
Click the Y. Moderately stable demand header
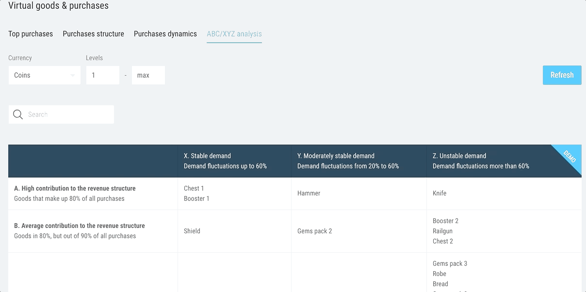(x=359, y=161)
